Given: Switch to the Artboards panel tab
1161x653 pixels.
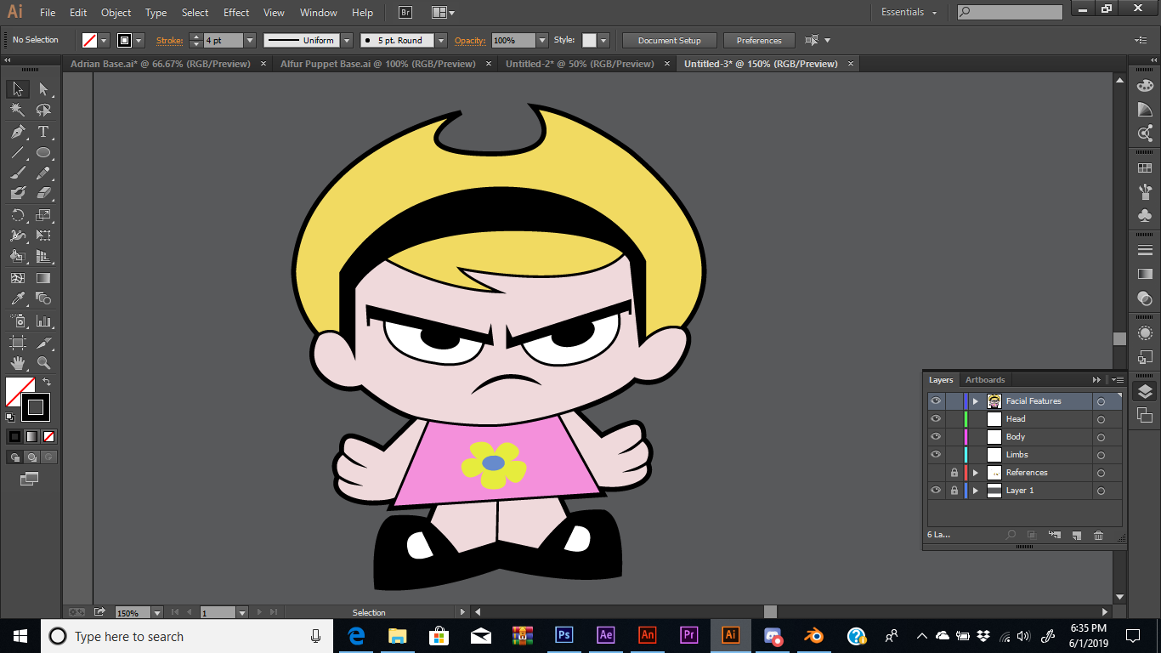Looking at the screenshot, I should click(985, 380).
